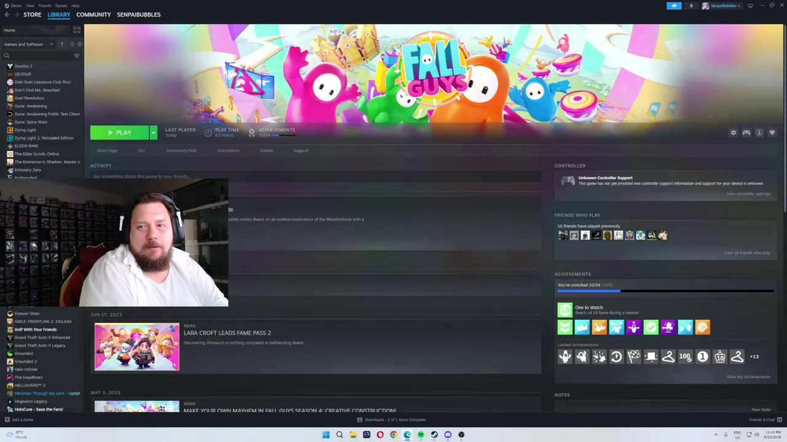This screenshot has height=442, width=787.
Task: Open Spotify from the Windows taskbar
Action: coord(421,435)
